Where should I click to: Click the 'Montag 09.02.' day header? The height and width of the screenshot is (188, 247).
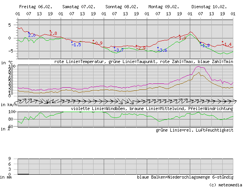pos(164,7)
